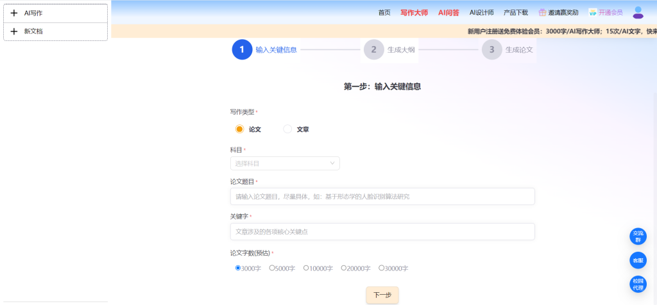Click the plus icon beside AI写作
The width and height of the screenshot is (657, 305).
pyautogui.click(x=14, y=13)
